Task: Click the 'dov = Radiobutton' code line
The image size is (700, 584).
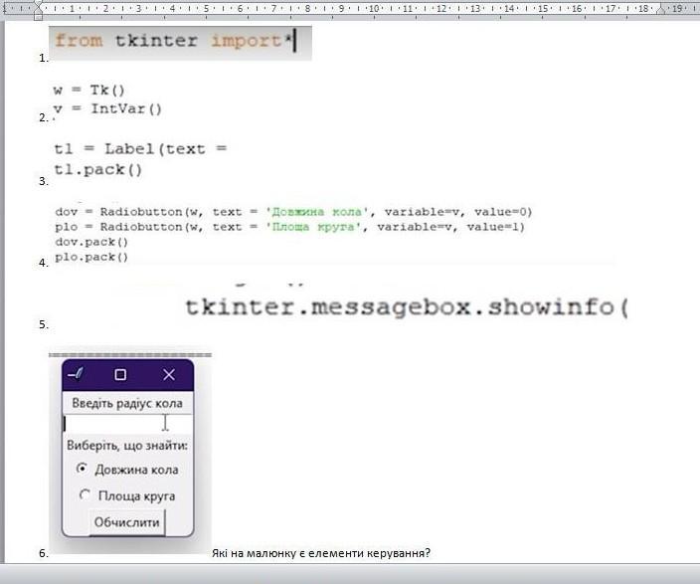Action: (x=293, y=211)
